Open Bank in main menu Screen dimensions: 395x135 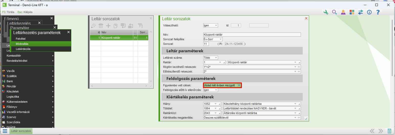point(28,81)
